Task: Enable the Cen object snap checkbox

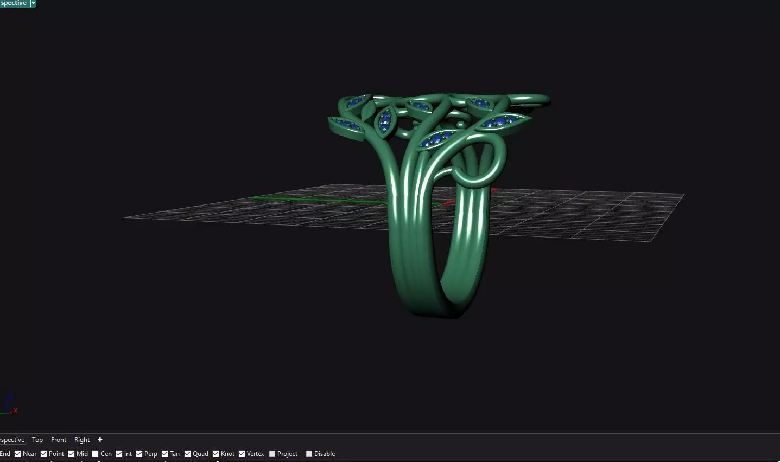Action: [x=96, y=454]
